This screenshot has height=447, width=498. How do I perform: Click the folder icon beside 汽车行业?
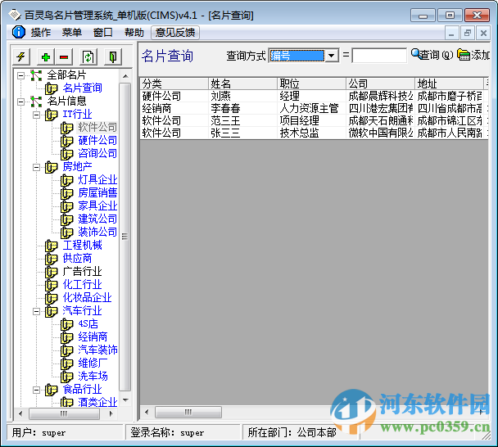pyautogui.click(x=51, y=311)
